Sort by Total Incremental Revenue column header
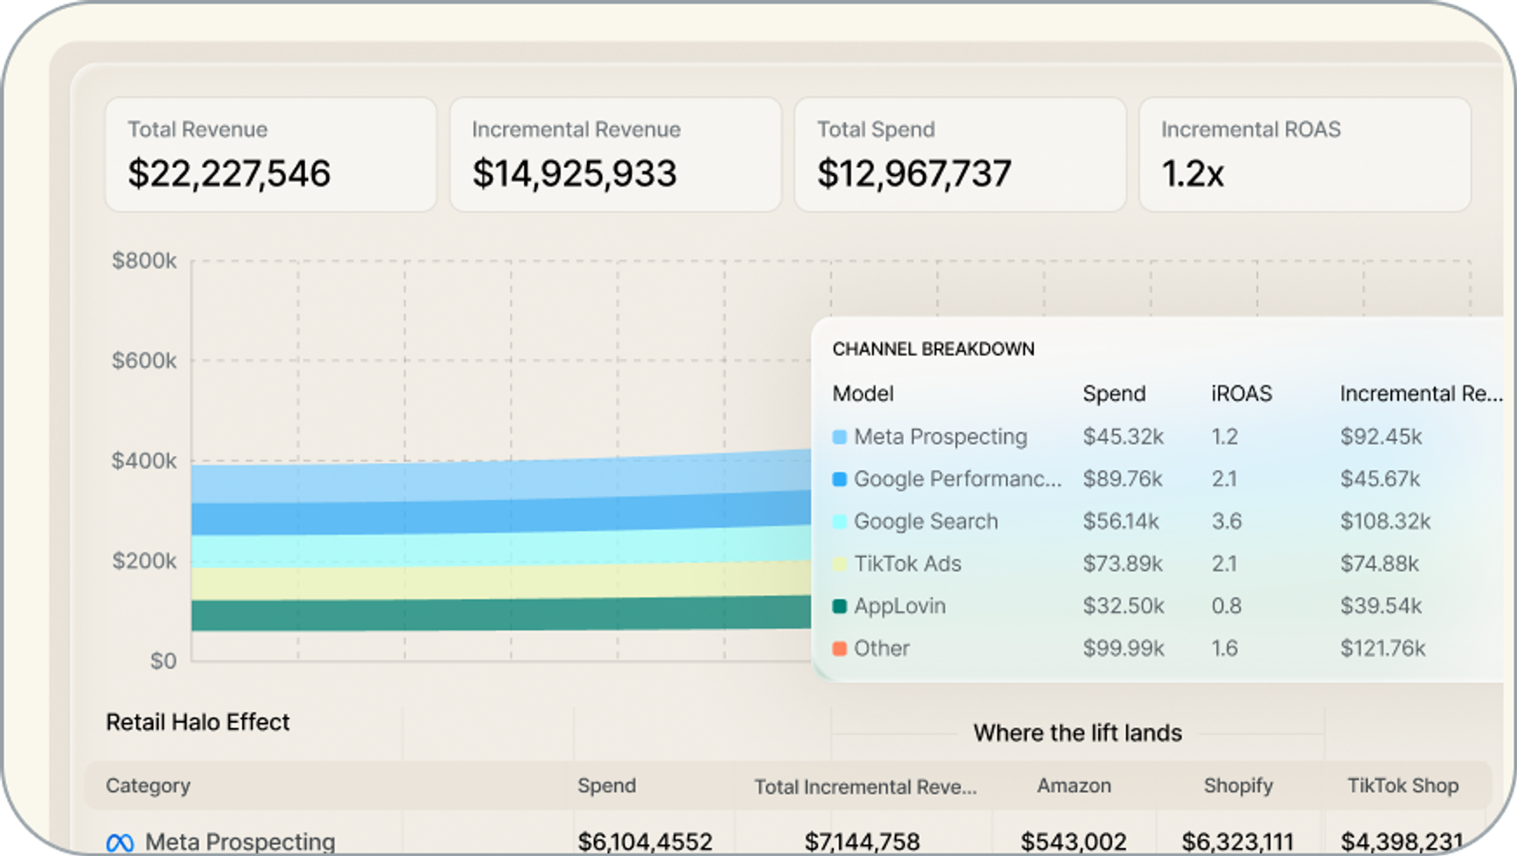This screenshot has height=856, width=1517. pos(865,787)
